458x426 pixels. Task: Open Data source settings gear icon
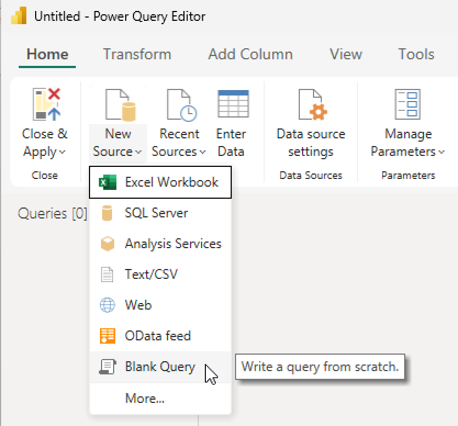tap(312, 104)
